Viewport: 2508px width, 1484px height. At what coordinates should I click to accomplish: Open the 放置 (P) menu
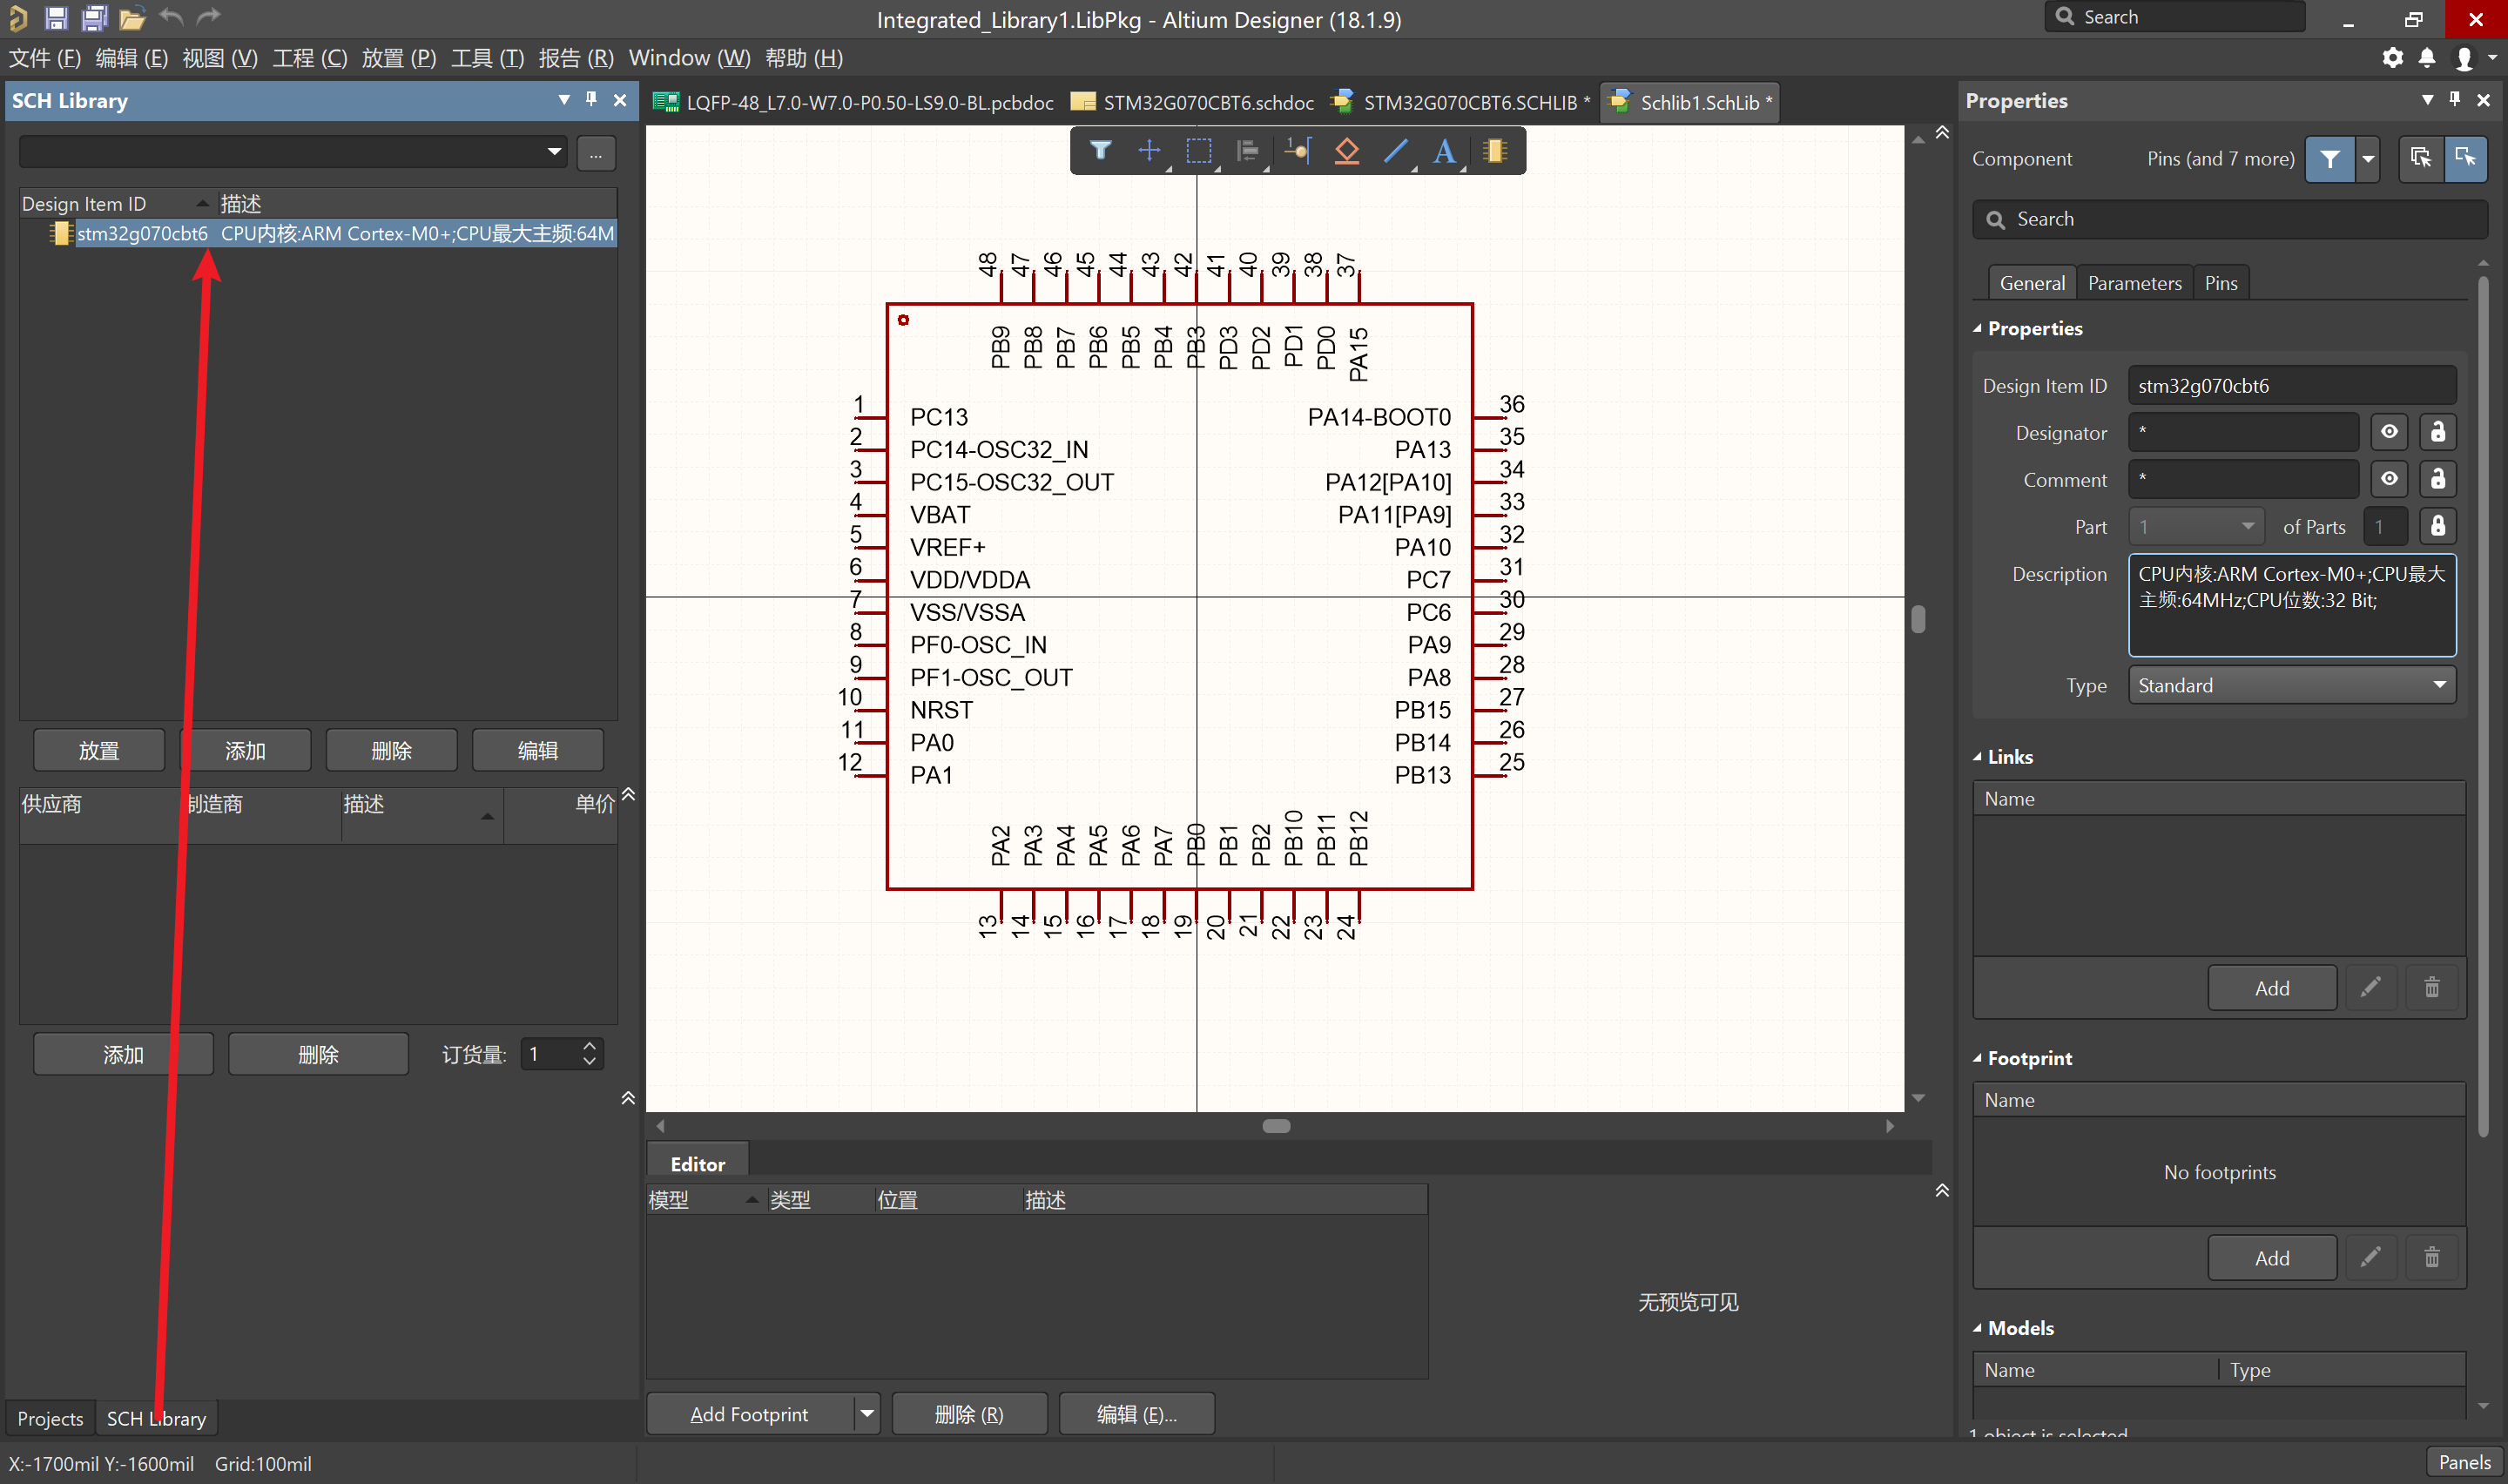click(399, 58)
